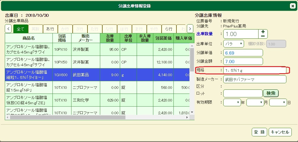The image size is (298, 142).
Task: Click the table's horizontal scrollbar thumb
Action: point(68,117)
